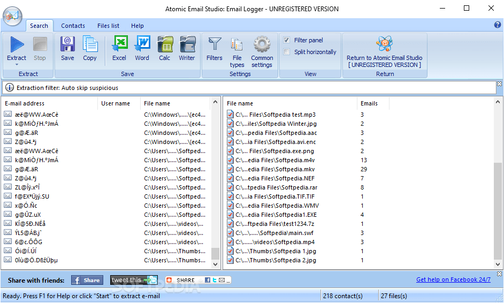Select file row Softpedia 2.jpg
504x303 pixels.
(358, 260)
